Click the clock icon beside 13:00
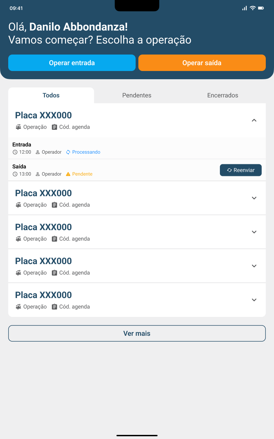This screenshot has width=274, height=439. [x=15, y=174]
